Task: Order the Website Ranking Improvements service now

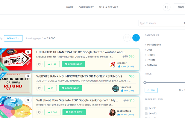Action: click(x=70, y=88)
